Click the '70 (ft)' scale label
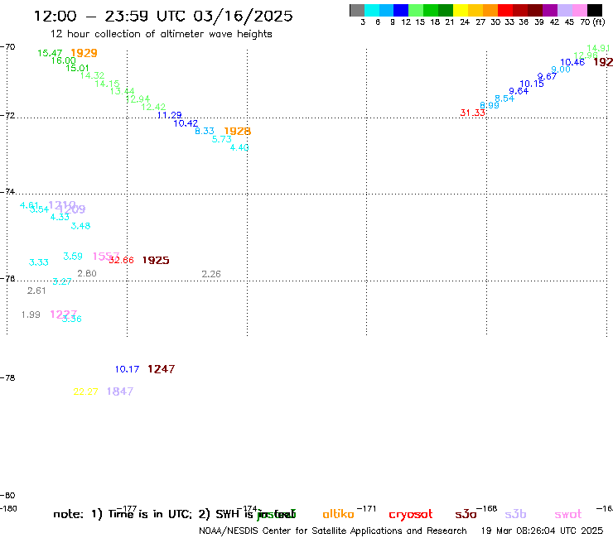 pyautogui.click(x=592, y=22)
